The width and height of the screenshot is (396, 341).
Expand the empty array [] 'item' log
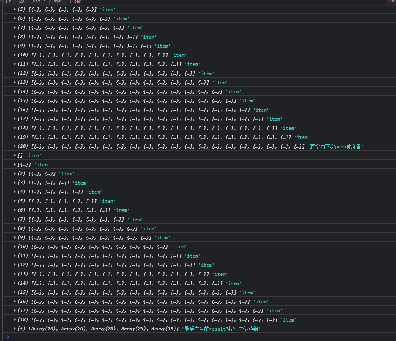pyautogui.click(x=15, y=156)
